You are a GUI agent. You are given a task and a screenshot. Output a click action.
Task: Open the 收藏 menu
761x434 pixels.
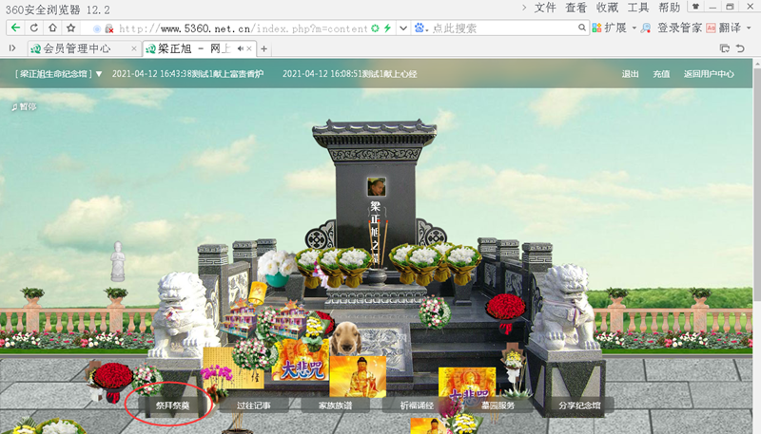tap(607, 8)
